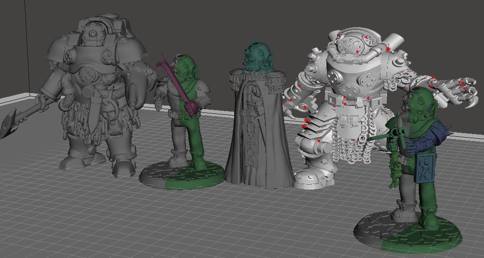Viewport: 484px width, 258px height.
Task: Pick the hammer head of the dark figure
Action: click(7, 123)
